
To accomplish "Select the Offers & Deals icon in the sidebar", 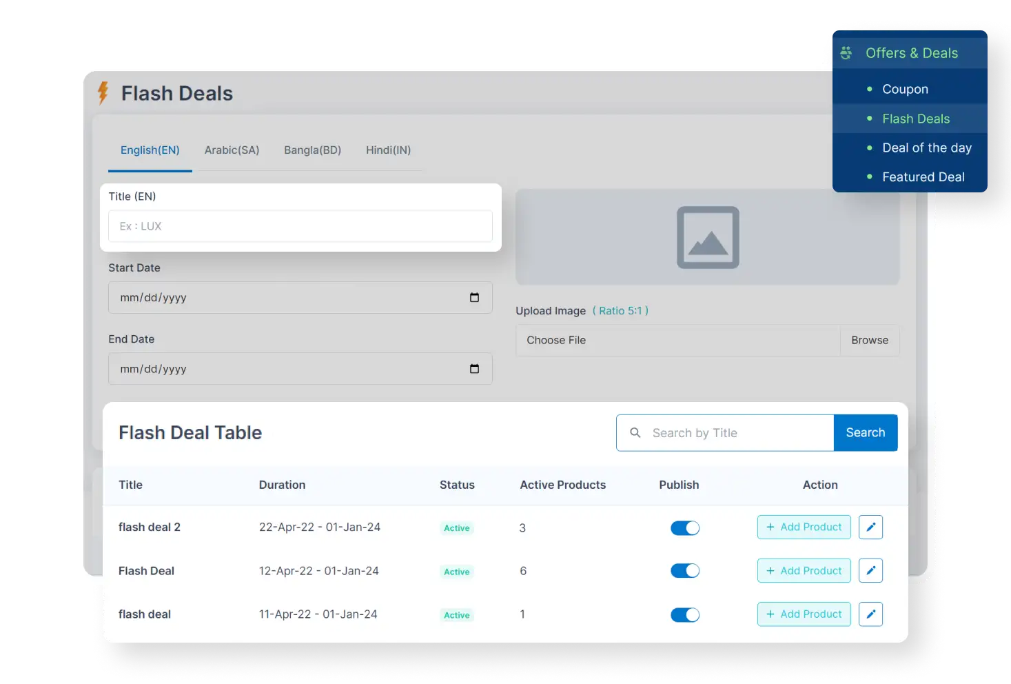I will 846,52.
